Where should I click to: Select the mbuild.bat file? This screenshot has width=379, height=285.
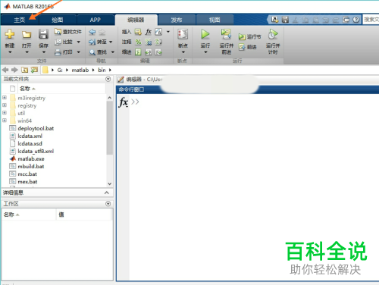click(31, 166)
